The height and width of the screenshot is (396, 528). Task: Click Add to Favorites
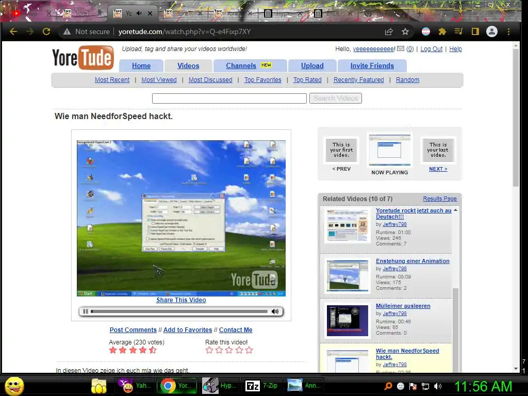[x=188, y=330]
